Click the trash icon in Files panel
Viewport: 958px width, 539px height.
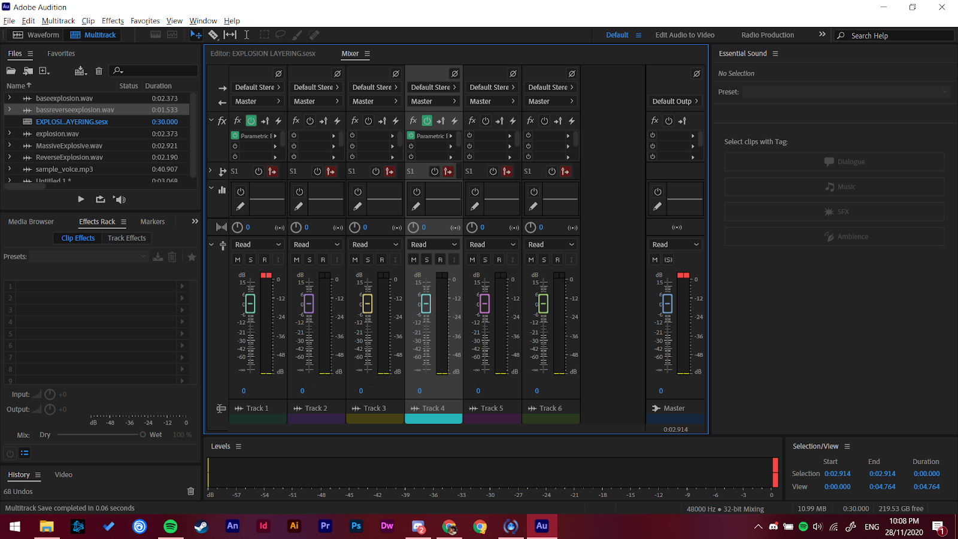click(99, 71)
